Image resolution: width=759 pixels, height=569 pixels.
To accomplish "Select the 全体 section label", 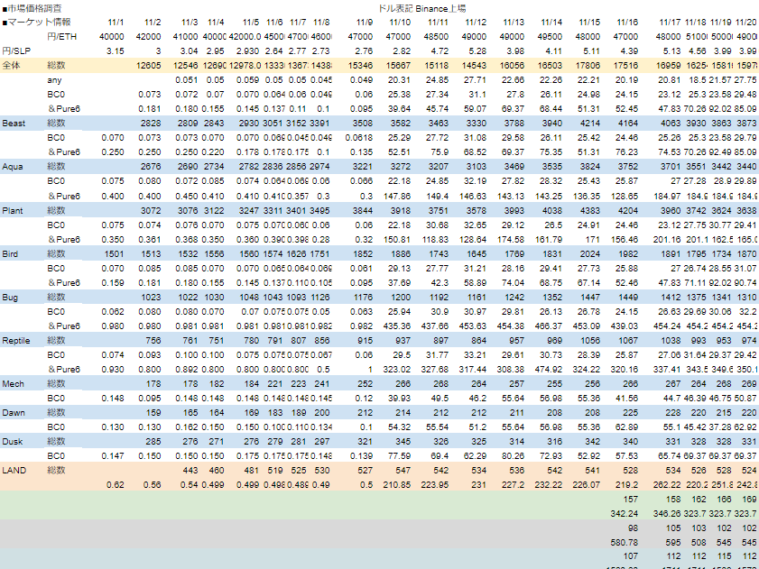I will point(12,65).
